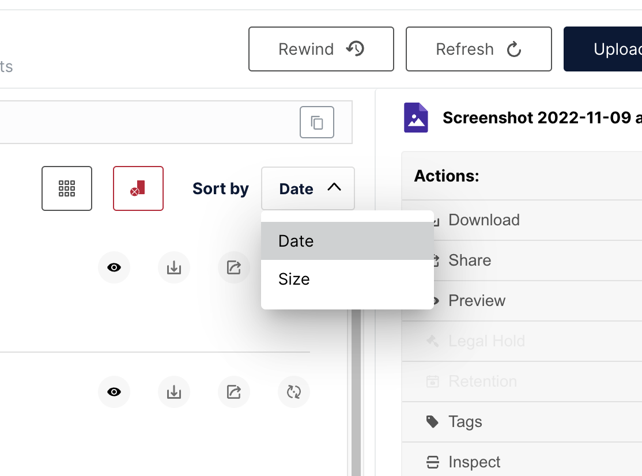Preview the first row with eye icon
Image resolution: width=642 pixels, height=476 pixels.
point(114,267)
